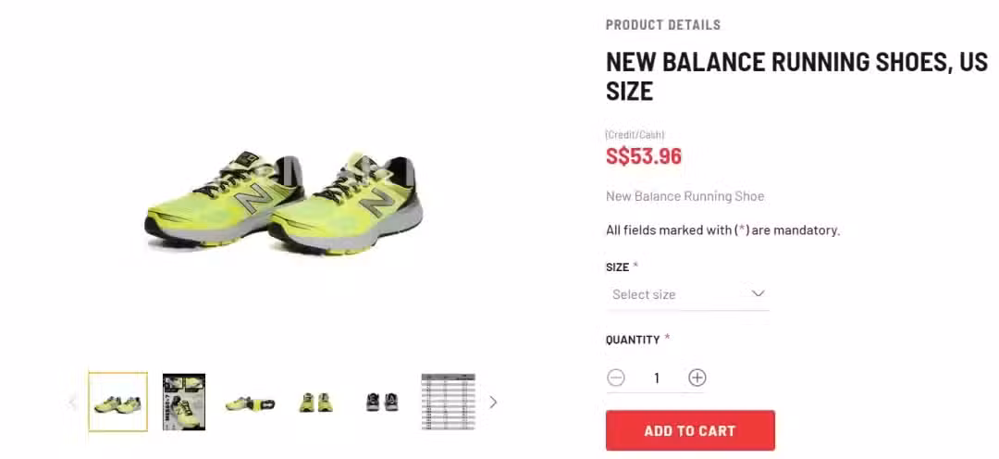Open the Select size dropdown

687,294
